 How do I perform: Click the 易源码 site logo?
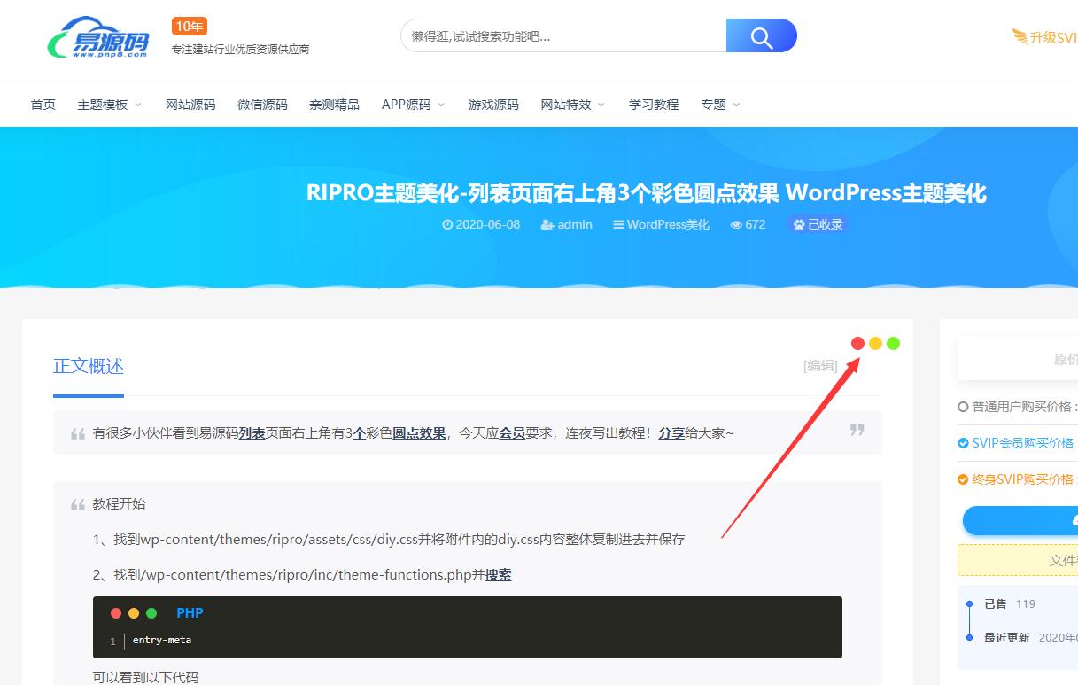point(98,37)
